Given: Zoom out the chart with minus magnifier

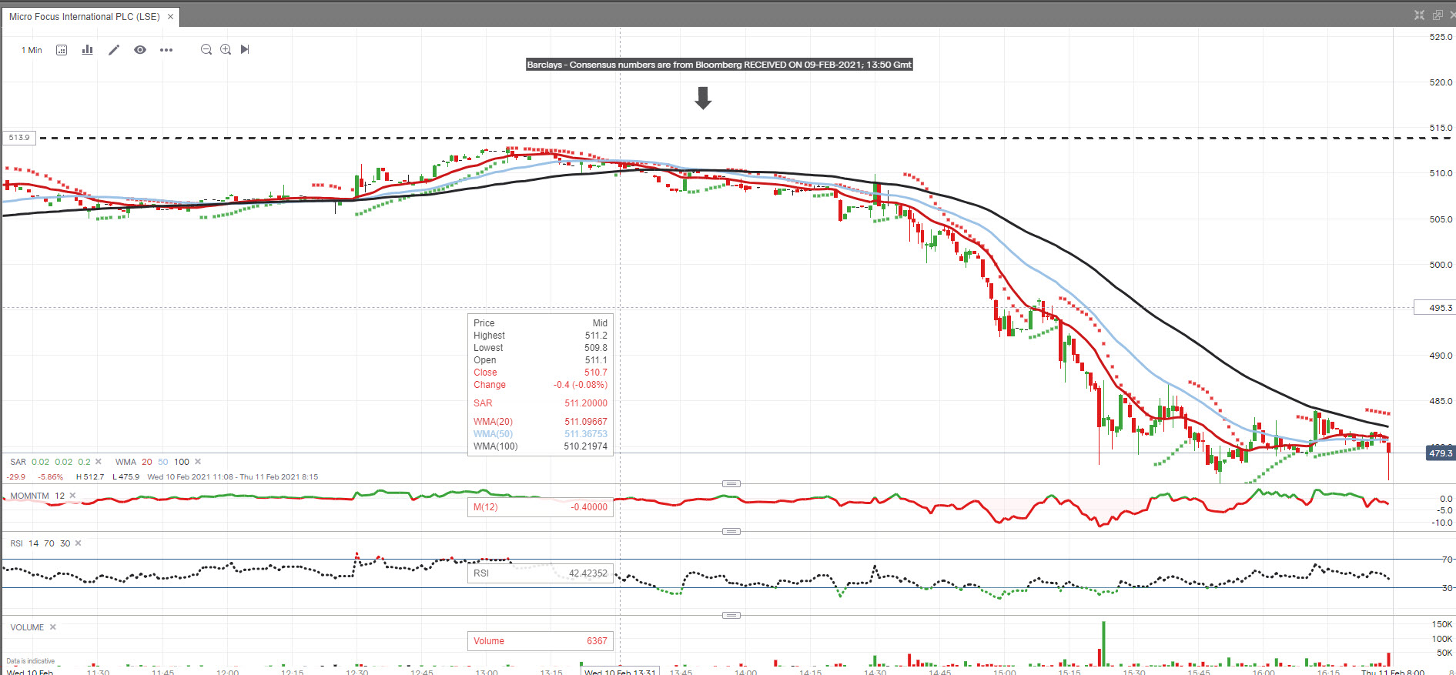Looking at the screenshot, I should pos(206,50).
